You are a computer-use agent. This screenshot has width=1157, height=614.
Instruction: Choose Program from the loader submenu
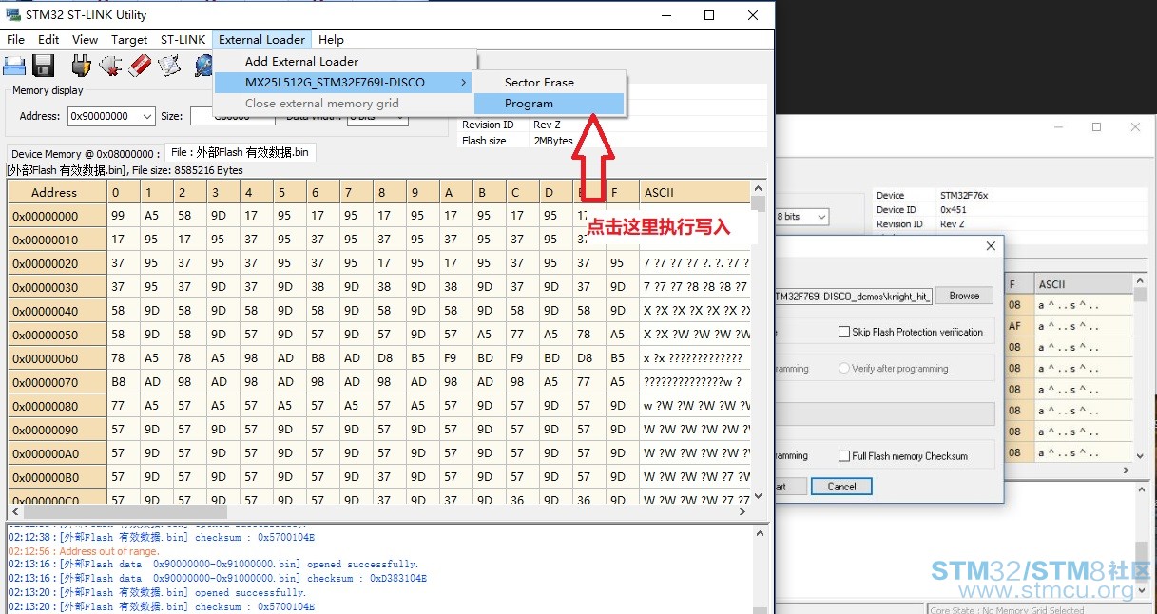pyautogui.click(x=550, y=104)
